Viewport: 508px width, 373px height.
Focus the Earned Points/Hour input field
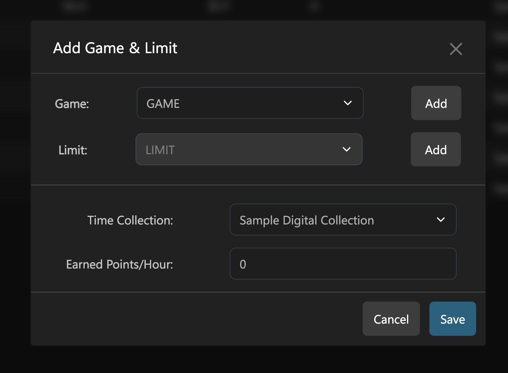342,264
